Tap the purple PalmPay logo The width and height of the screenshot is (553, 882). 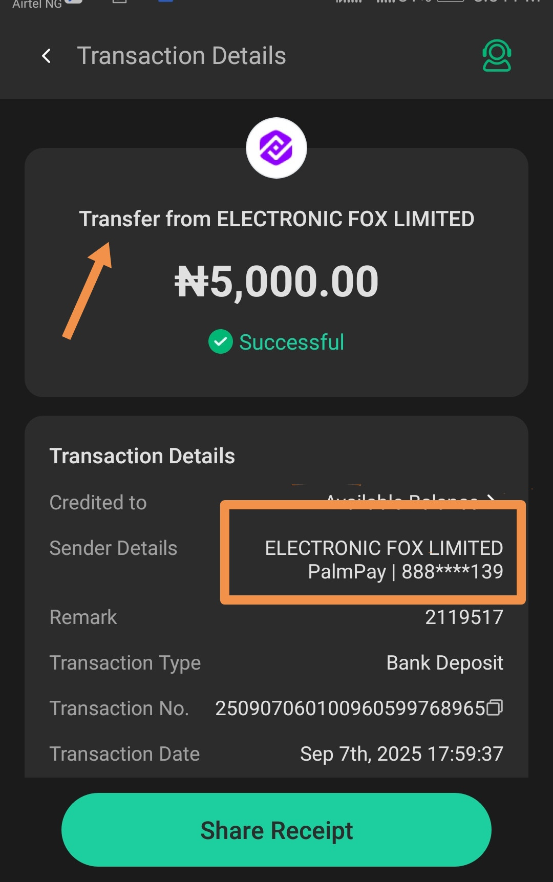[276, 148]
